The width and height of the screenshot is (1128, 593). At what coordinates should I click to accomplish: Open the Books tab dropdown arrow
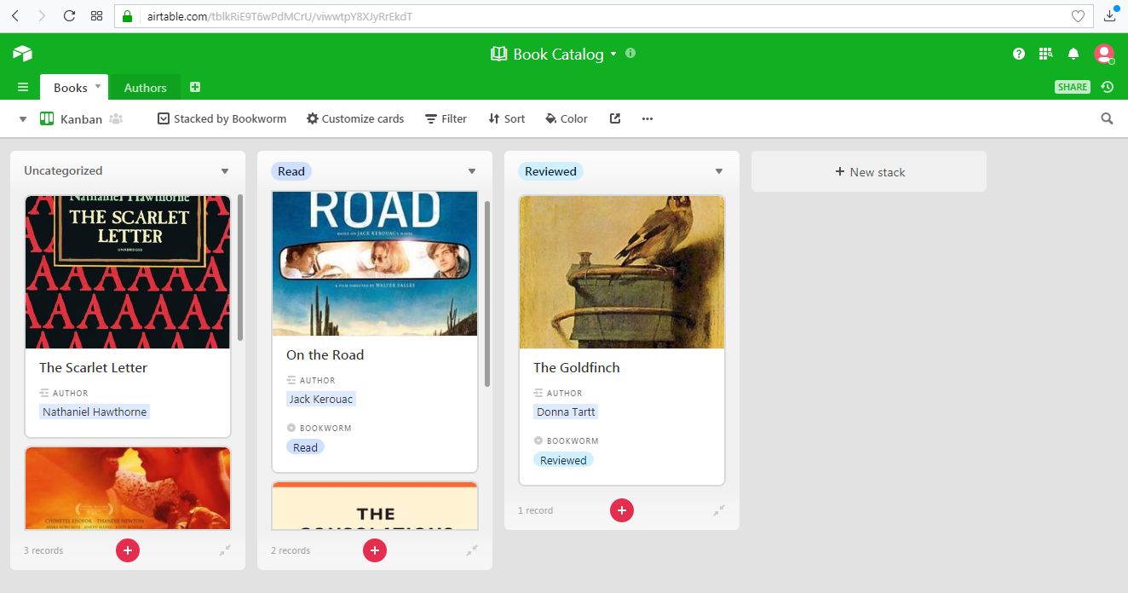[x=98, y=86]
